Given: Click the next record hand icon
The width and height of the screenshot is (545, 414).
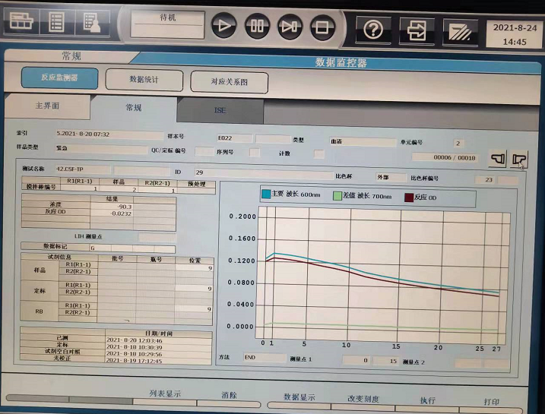Looking at the screenshot, I should [519, 160].
